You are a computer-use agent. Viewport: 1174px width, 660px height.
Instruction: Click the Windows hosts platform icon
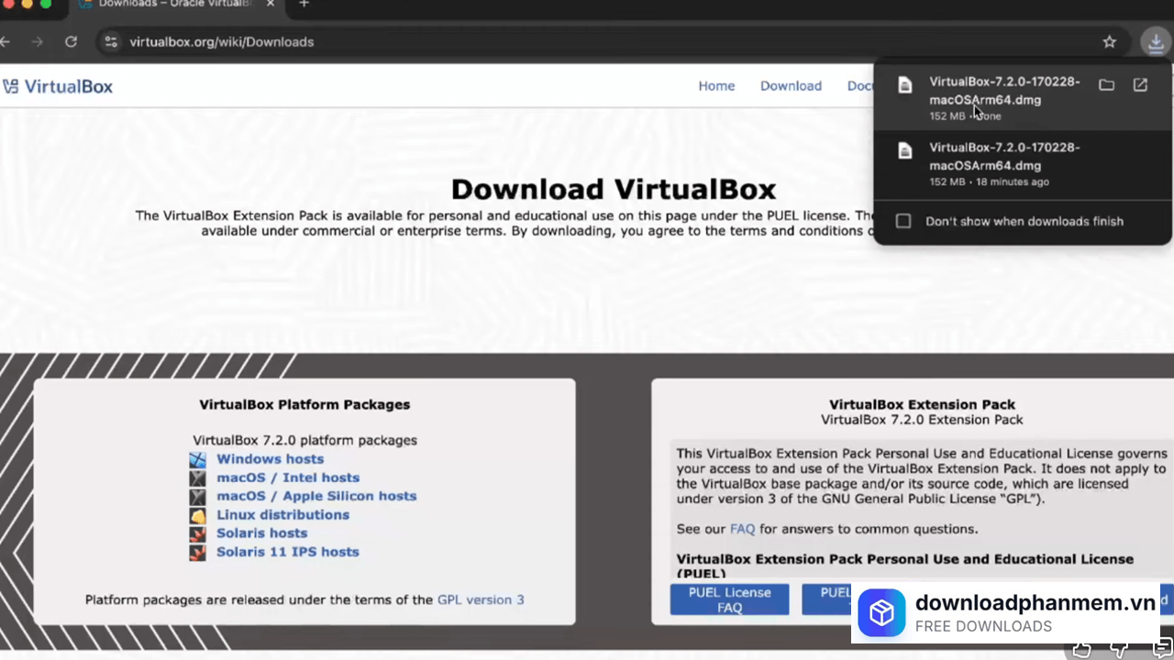[x=197, y=459]
